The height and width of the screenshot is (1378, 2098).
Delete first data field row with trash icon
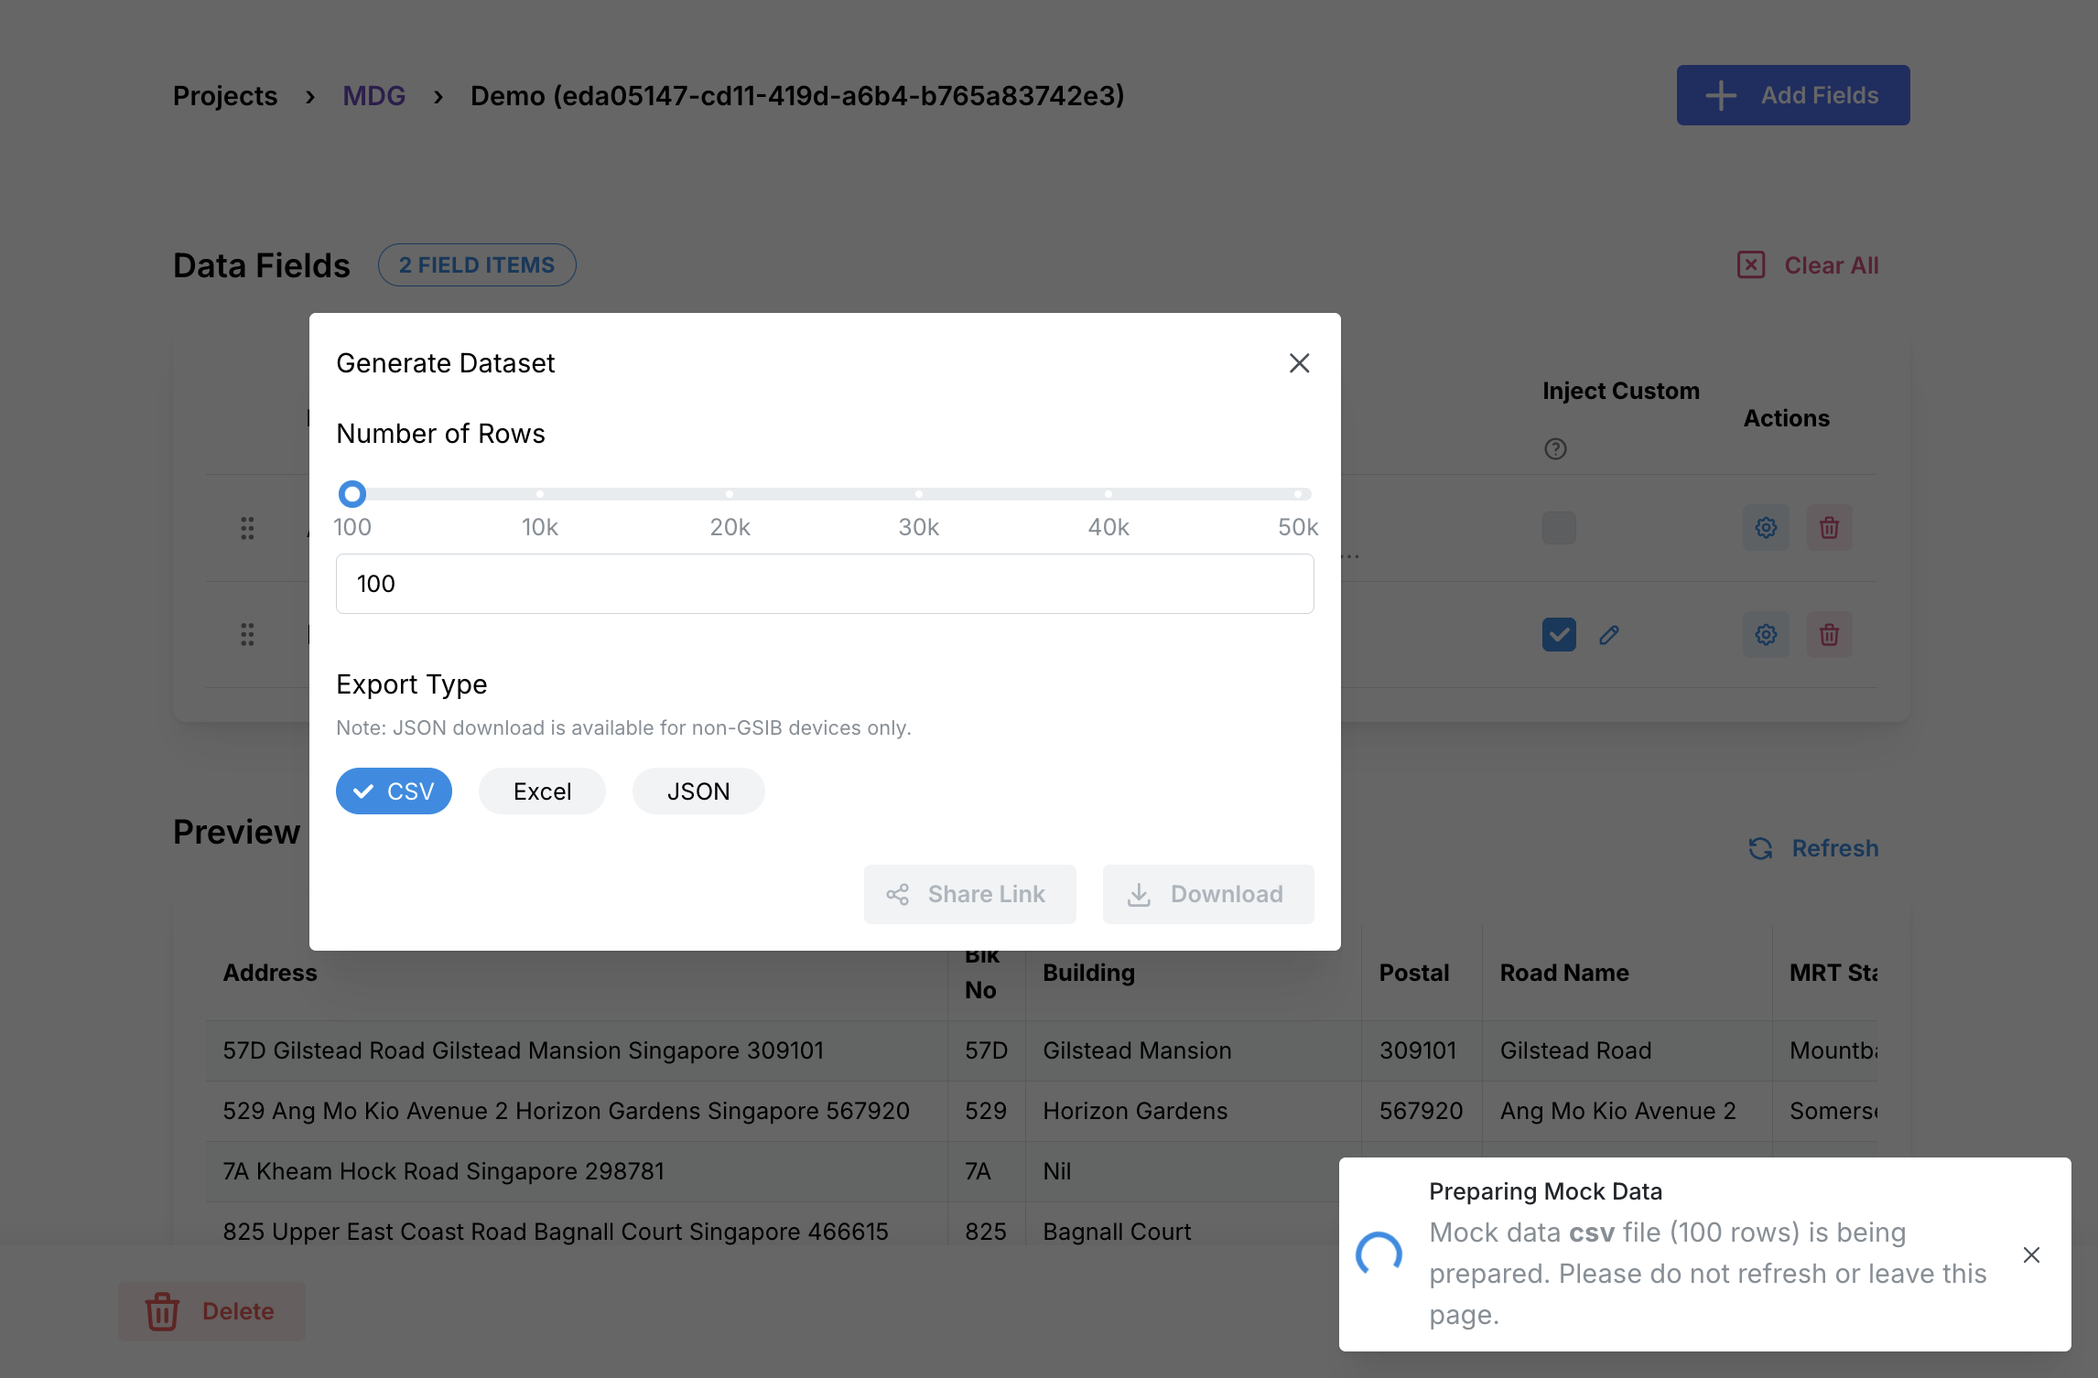click(x=1829, y=528)
